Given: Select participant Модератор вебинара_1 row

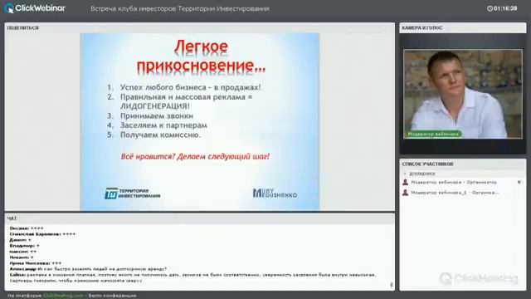Looking at the screenshot, I should pyautogui.click(x=463, y=193).
